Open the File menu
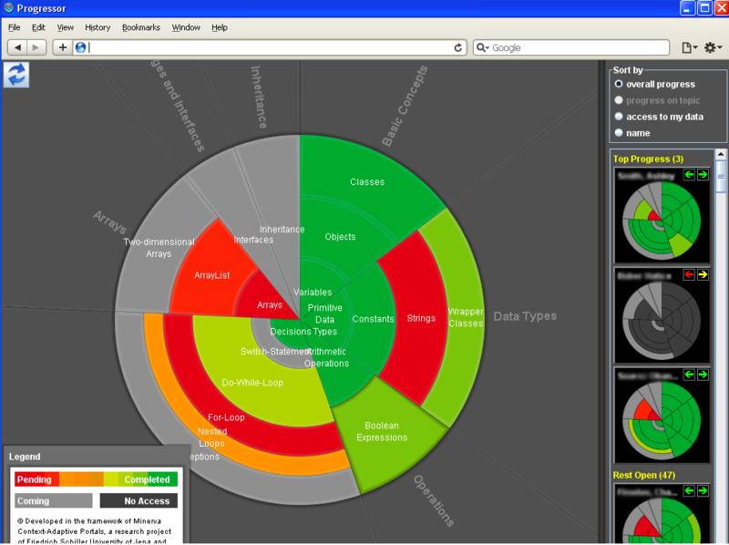The height and width of the screenshot is (545, 729). (15, 27)
